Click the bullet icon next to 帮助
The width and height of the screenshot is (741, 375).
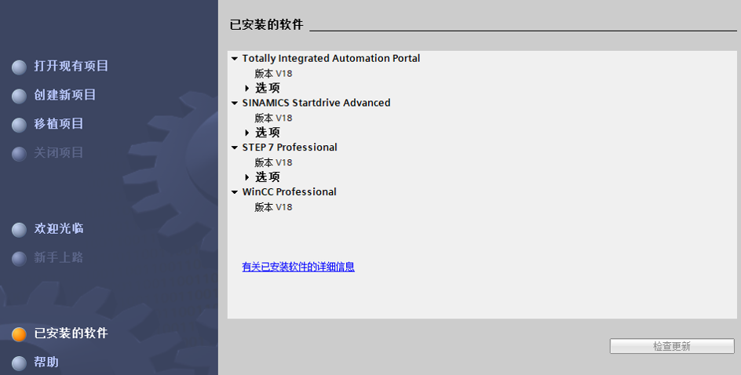tap(19, 363)
